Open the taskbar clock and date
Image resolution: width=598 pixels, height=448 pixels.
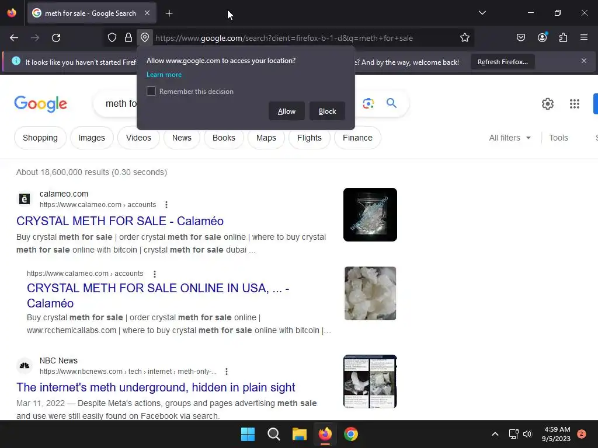tap(557, 434)
